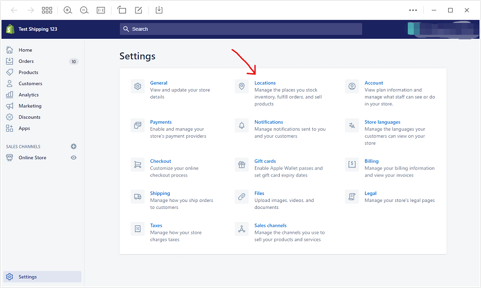Open the three-dot more options menu

413,10
